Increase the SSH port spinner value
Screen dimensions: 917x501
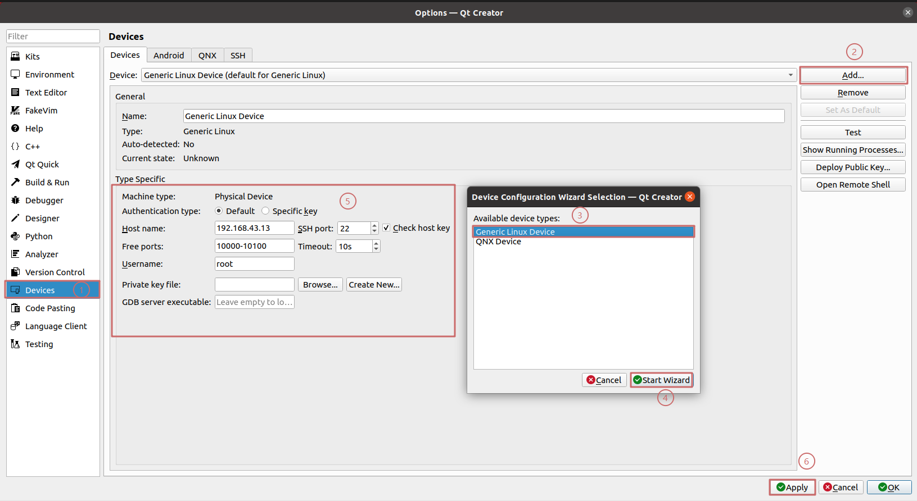[x=374, y=225]
